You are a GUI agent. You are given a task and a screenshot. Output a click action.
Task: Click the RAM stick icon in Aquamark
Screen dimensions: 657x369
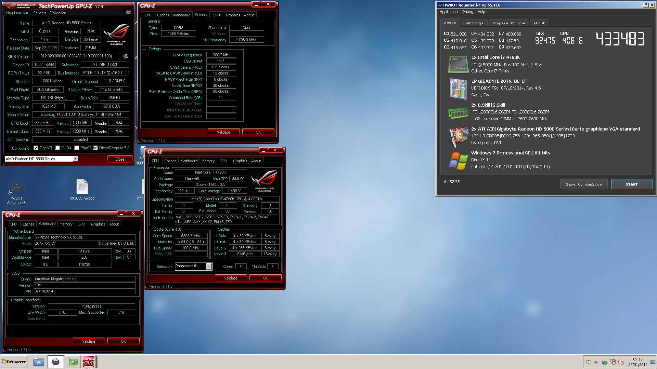click(458, 113)
